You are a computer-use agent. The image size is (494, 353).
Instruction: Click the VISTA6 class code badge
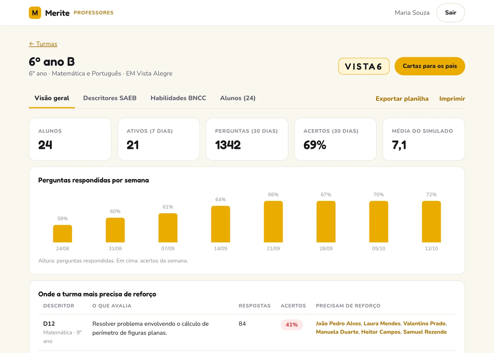[364, 66]
